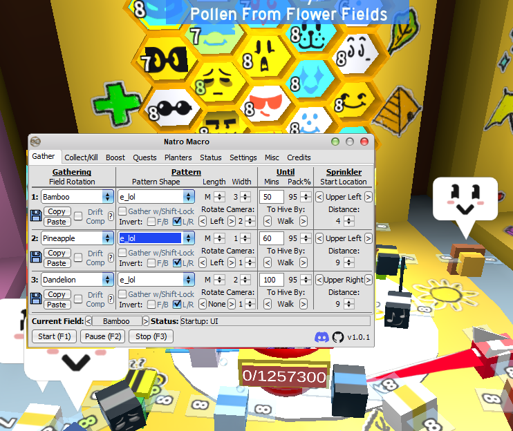Open Drift Comp help for Bamboo row
513x431 pixels.
click(111, 216)
